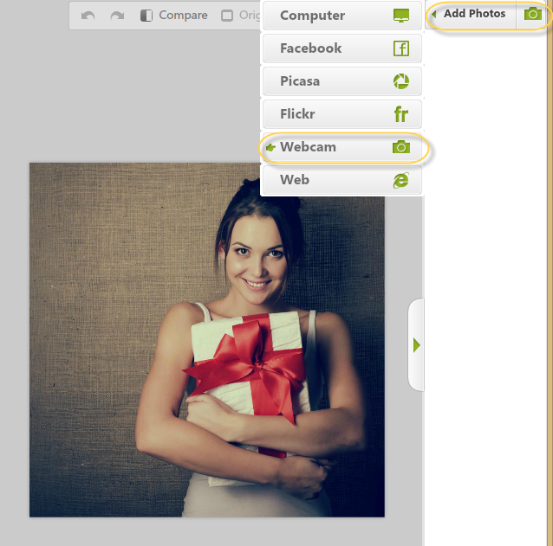The image size is (553, 546).
Task: Click the Internet Explorer icon beside Web
Action: [400, 180]
